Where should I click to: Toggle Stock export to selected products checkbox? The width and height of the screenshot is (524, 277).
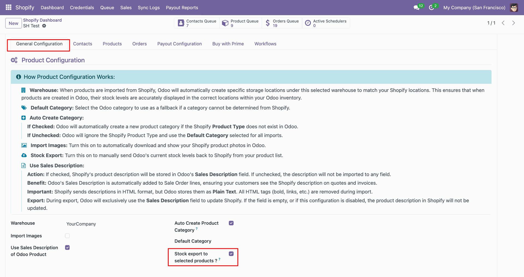231,254
